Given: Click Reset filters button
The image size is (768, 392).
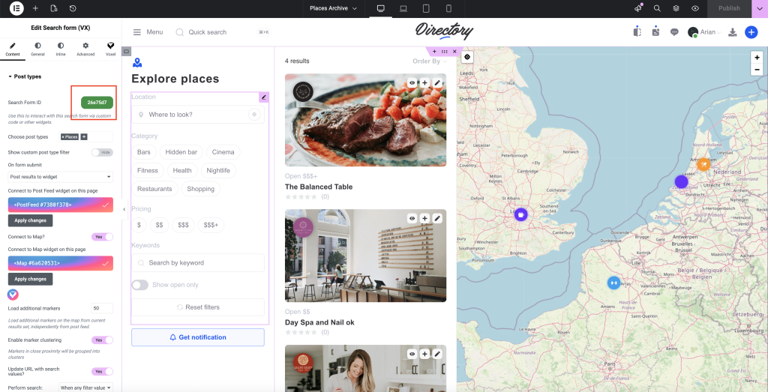Looking at the screenshot, I should pyautogui.click(x=198, y=307).
